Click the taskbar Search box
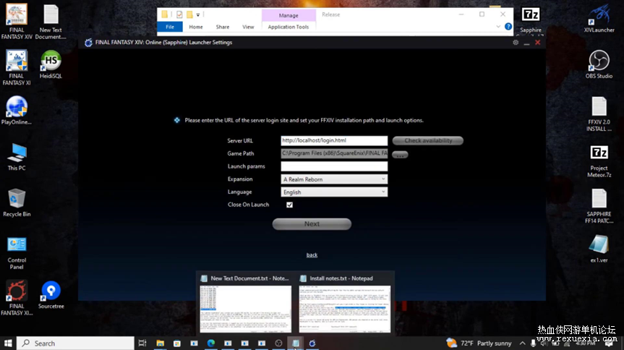624x350 pixels. [x=76, y=343]
